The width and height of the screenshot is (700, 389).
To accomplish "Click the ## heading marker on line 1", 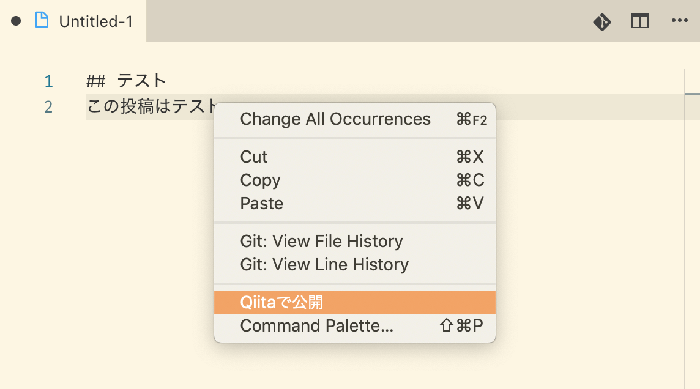I will tap(96, 81).
